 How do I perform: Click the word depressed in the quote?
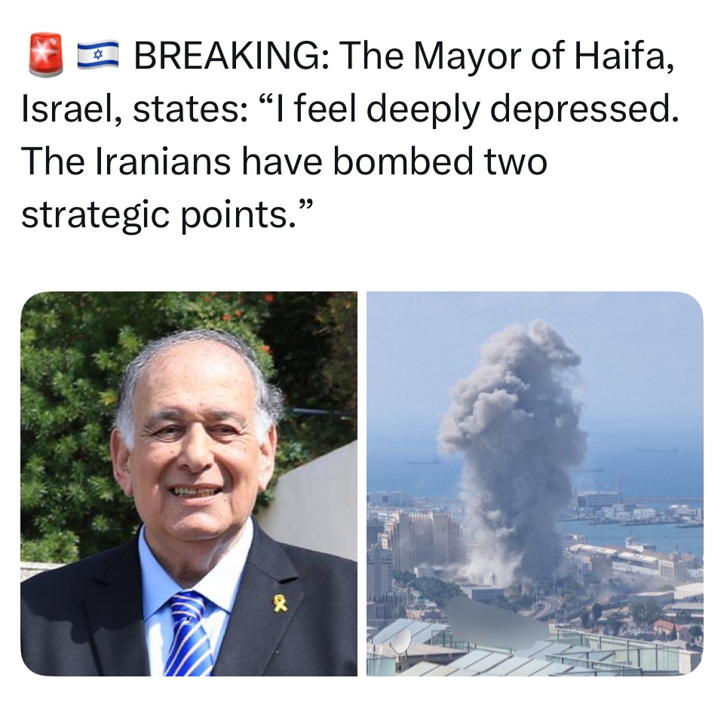(x=584, y=109)
